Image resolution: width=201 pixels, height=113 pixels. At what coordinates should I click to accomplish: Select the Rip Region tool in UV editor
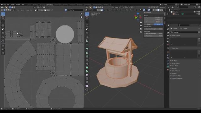pos(3,41)
